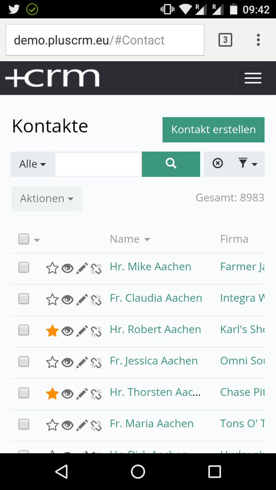Viewport: 276px width, 490px height.
Task: Reset search with the circled X icon
Action: pyautogui.click(x=218, y=164)
